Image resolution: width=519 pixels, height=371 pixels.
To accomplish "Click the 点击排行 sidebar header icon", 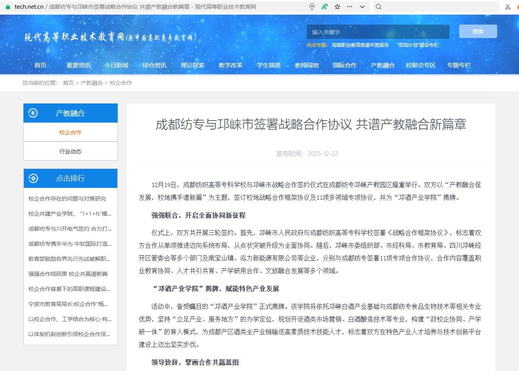I will (33, 178).
